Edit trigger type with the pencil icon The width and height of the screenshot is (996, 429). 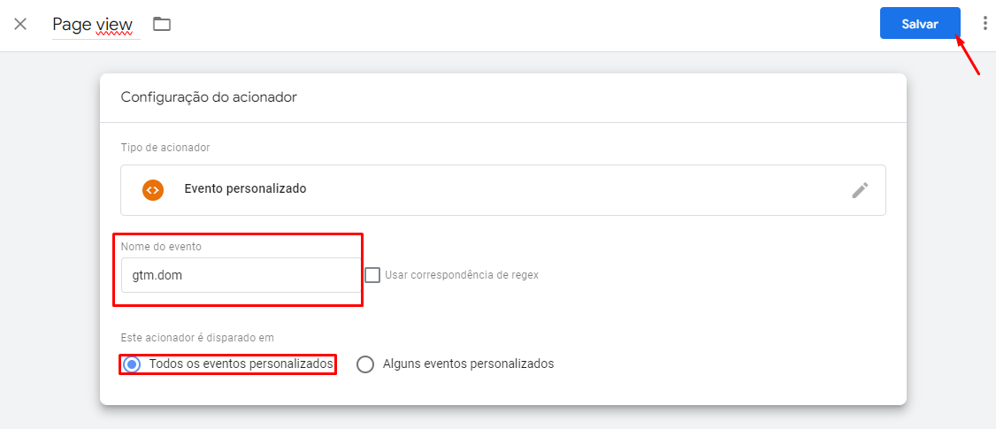pyautogui.click(x=860, y=190)
